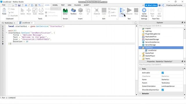Switch to the MODEL ribbon tab
186x104 pixels.
click(55, 5)
